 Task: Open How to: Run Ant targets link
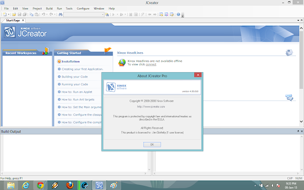coord(78,99)
